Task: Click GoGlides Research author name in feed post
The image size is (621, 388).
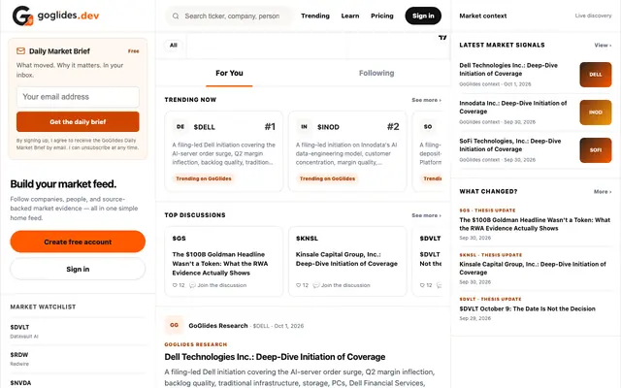Action: click(x=218, y=326)
